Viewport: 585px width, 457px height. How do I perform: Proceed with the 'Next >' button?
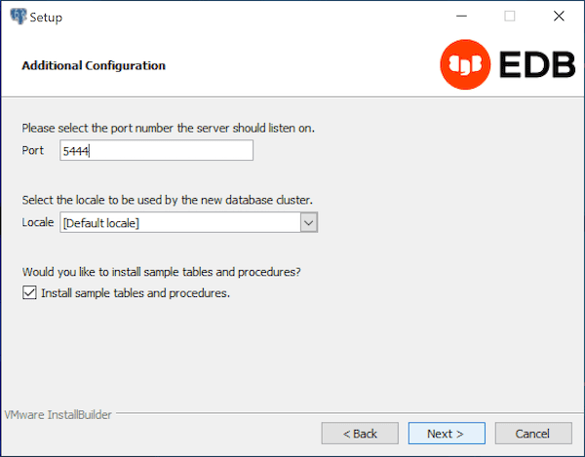[446, 433]
